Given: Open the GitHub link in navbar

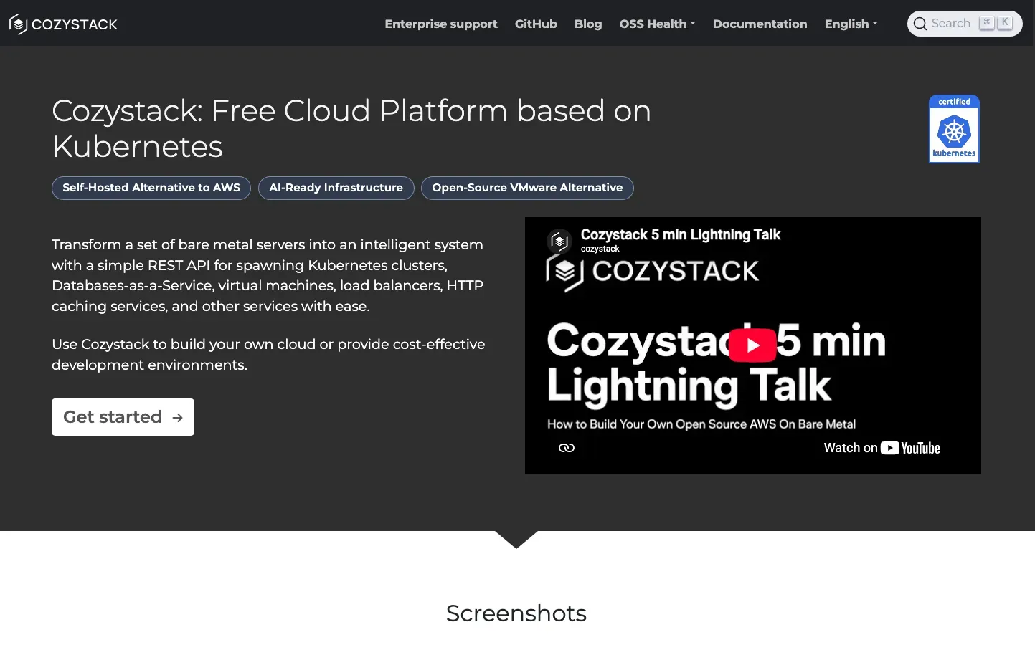Looking at the screenshot, I should [x=536, y=24].
